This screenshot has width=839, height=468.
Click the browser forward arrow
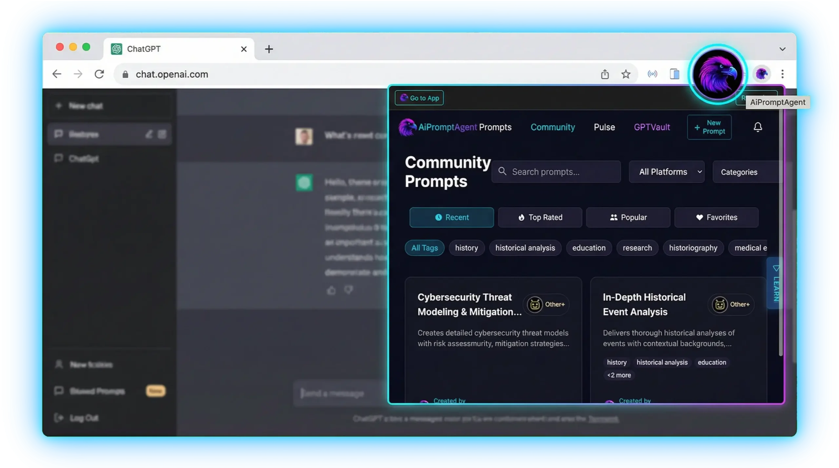click(x=78, y=74)
